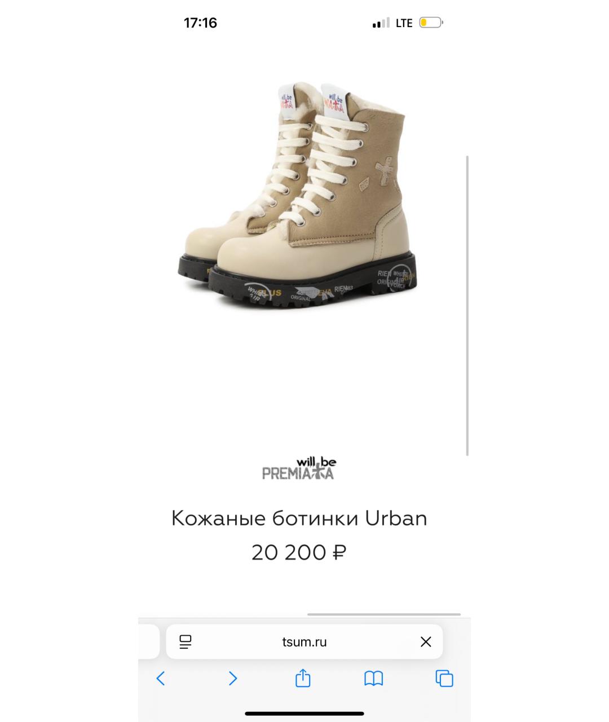Tap the cellular signal bars icon
The image size is (609, 722).
coord(381,23)
